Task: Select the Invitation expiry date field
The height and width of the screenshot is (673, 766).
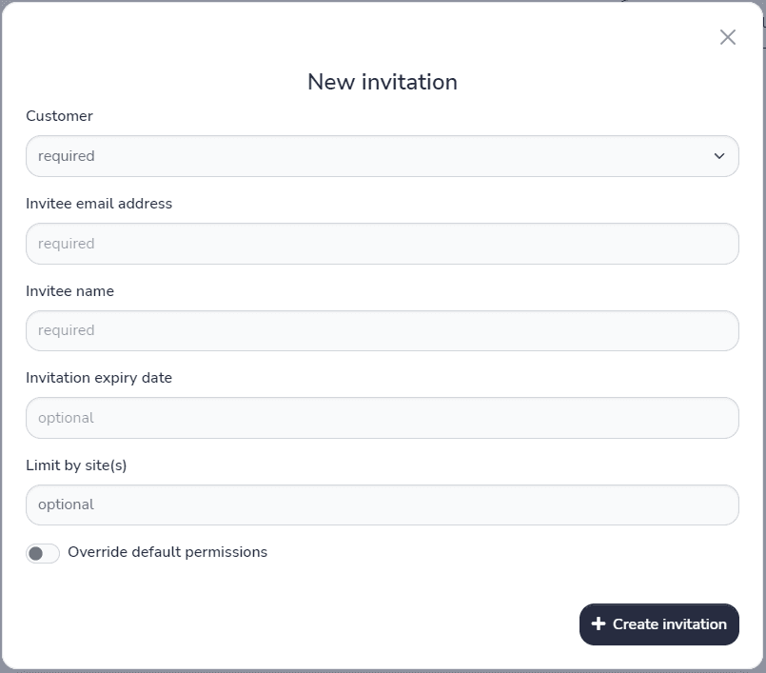Action: click(381, 417)
